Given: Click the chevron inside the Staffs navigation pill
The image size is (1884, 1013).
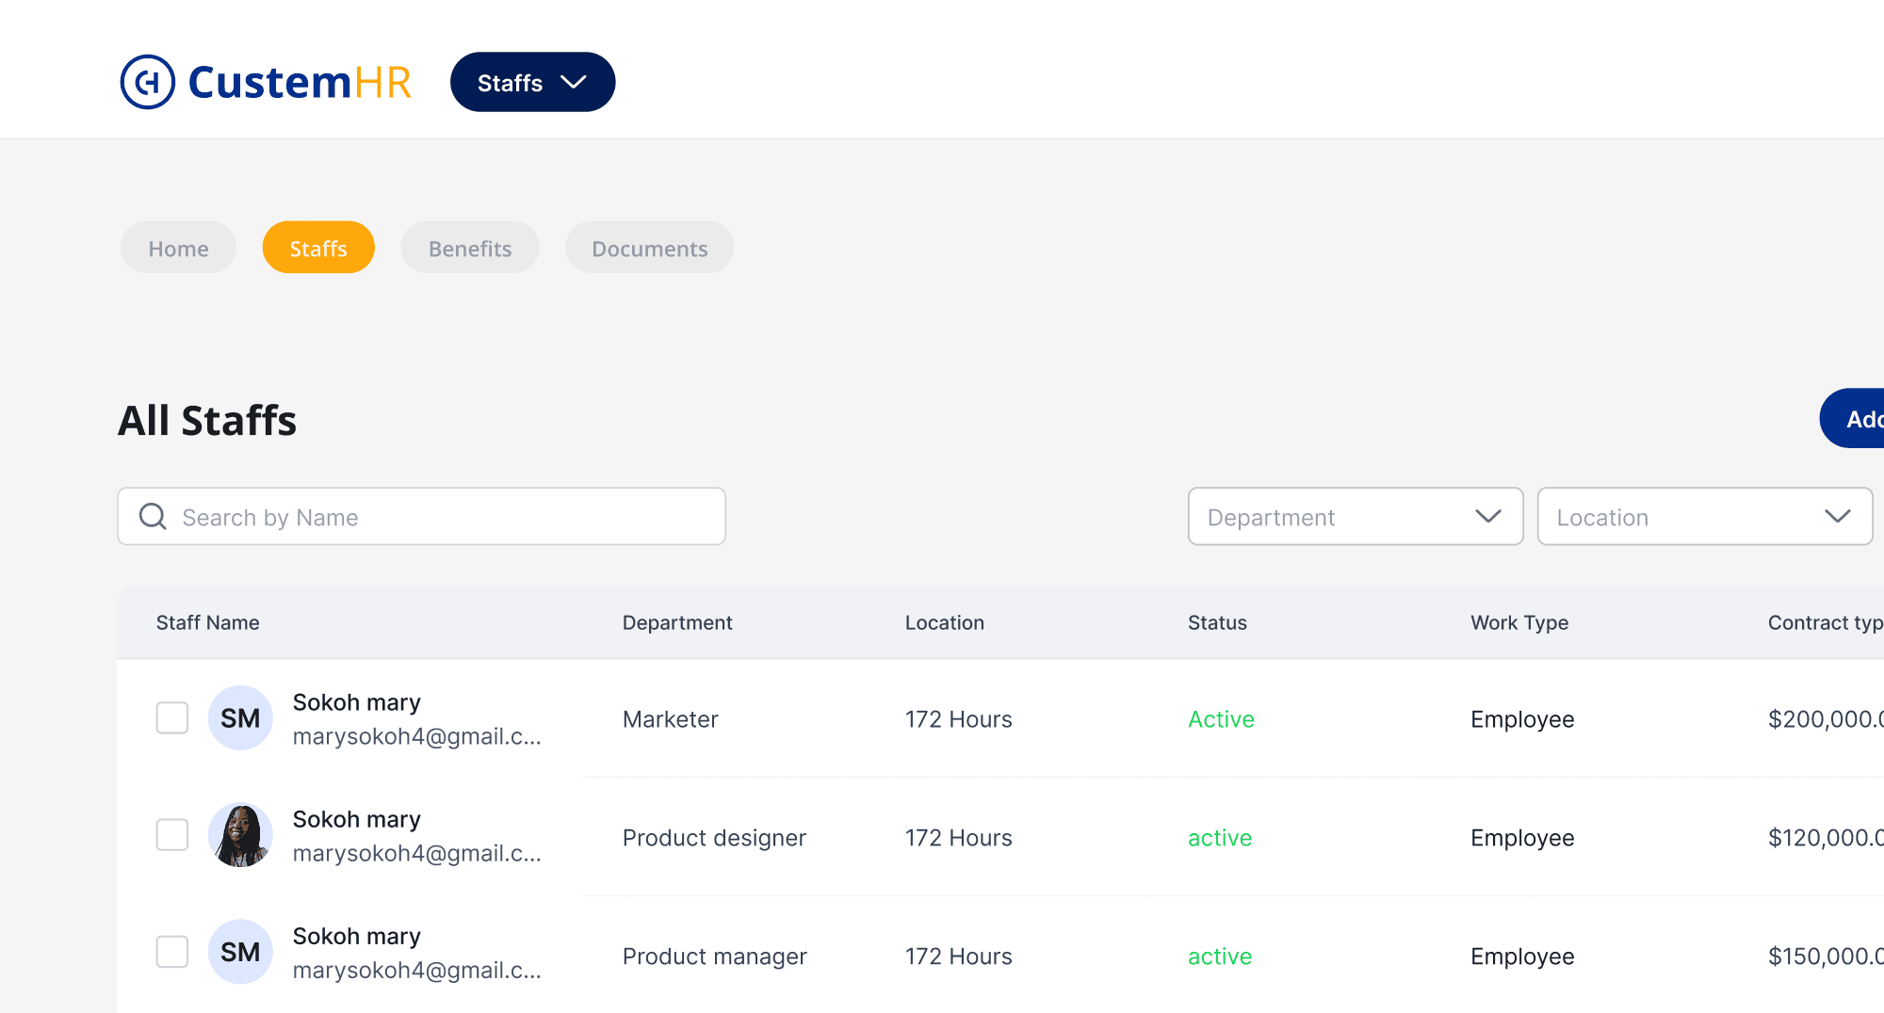Looking at the screenshot, I should [573, 83].
